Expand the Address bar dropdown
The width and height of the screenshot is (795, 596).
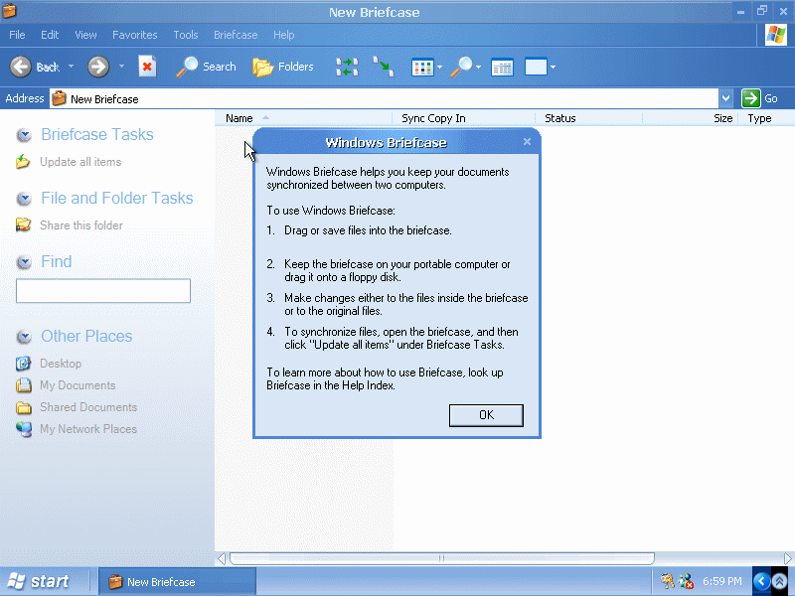(x=725, y=98)
